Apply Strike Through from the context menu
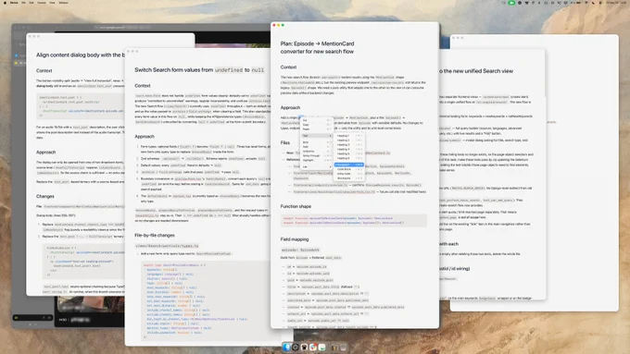Viewport: 630px width, 354px height. [x=316, y=155]
